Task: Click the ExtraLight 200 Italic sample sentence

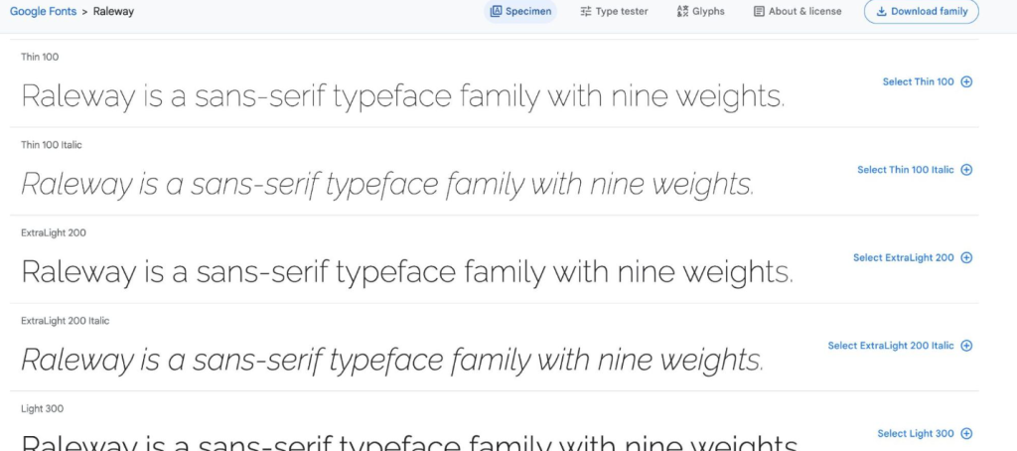Action: [x=392, y=361]
